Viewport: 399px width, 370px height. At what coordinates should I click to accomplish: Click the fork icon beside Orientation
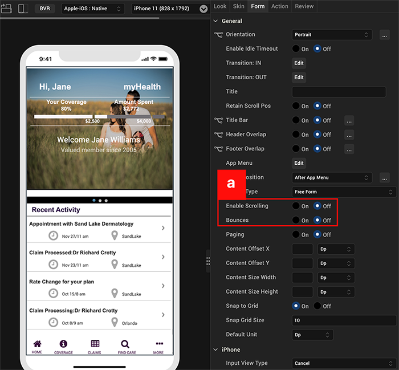[x=218, y=35]
